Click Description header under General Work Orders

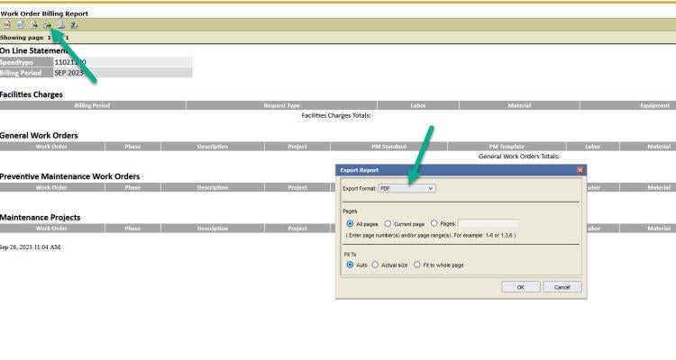[213, 147]
